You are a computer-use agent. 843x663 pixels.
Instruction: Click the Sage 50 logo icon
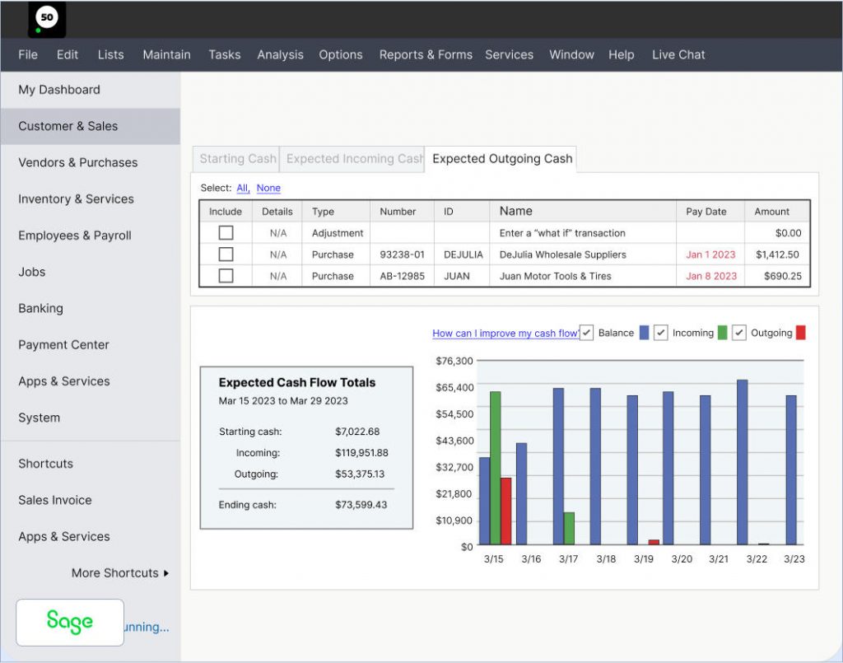pyautogui.click(x=47, y=19)
